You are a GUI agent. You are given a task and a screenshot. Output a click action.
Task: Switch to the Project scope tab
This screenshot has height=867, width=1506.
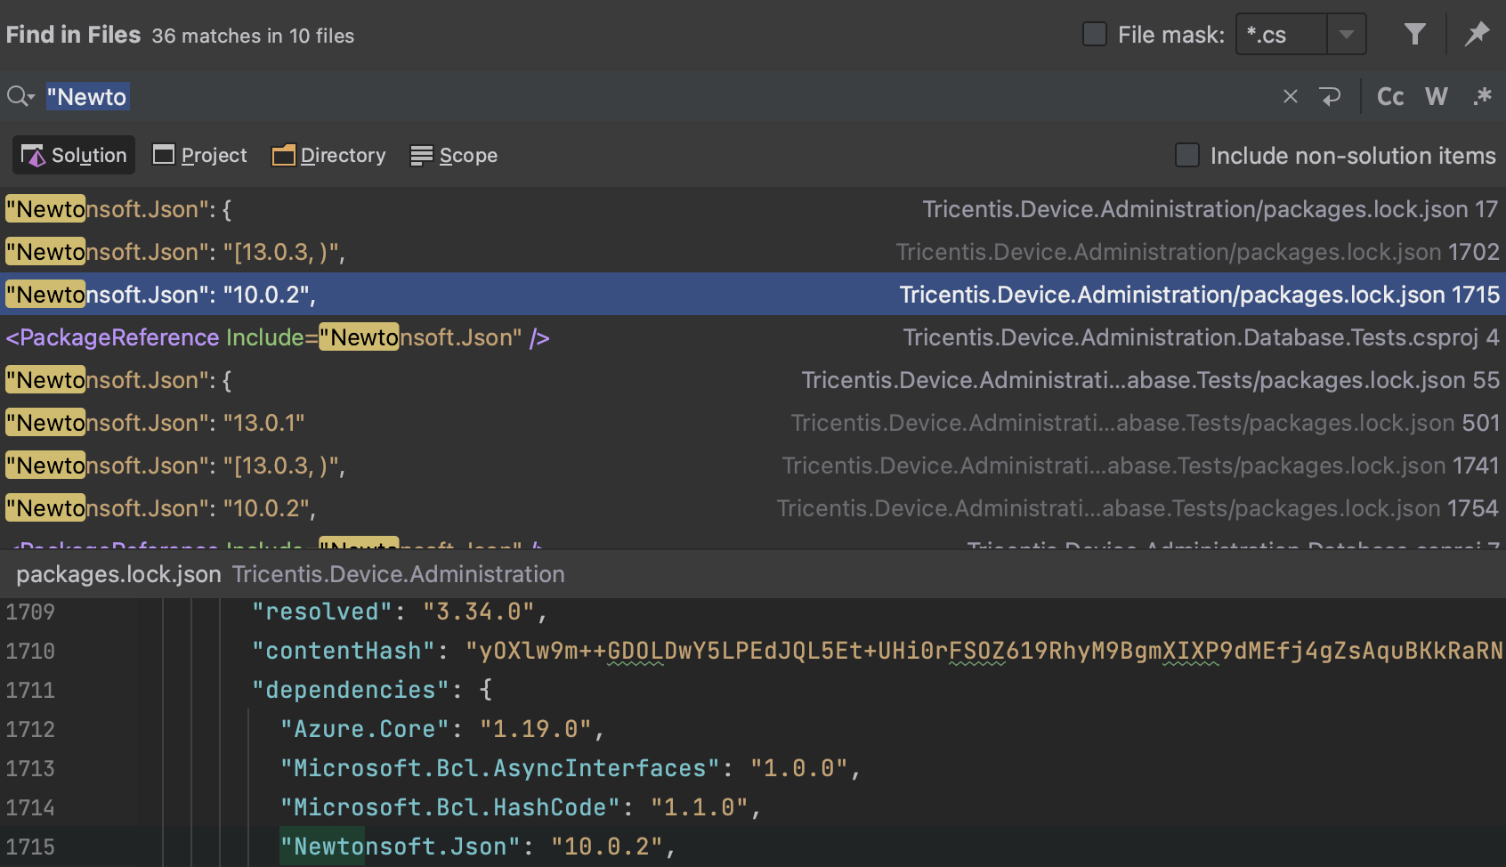tap(200, 155)
